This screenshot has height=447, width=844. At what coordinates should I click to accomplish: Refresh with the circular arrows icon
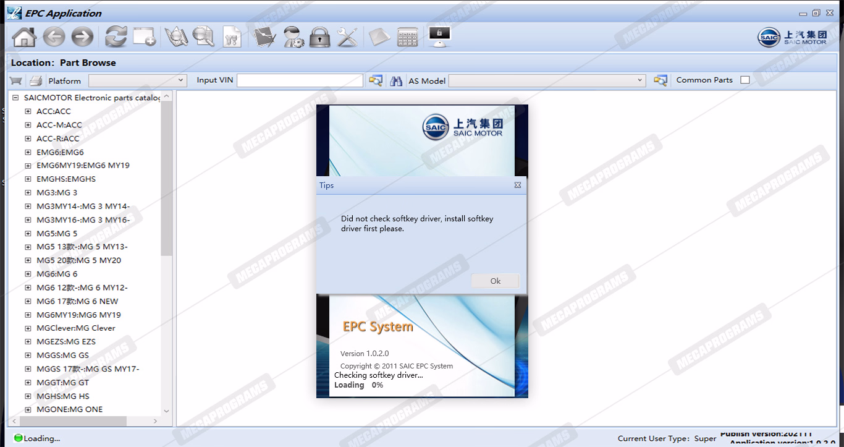coord(116,36)
